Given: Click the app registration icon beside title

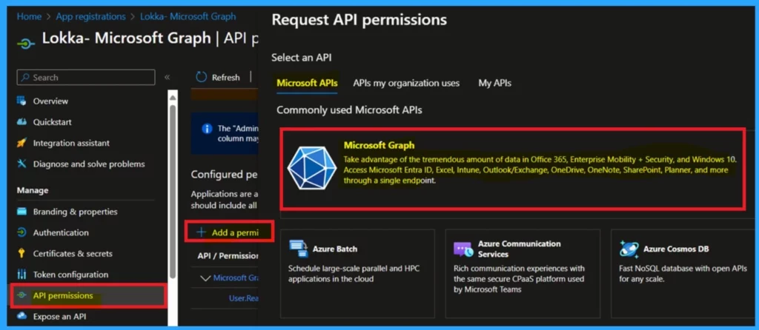Looking at the screenshot, I should 26,43.
